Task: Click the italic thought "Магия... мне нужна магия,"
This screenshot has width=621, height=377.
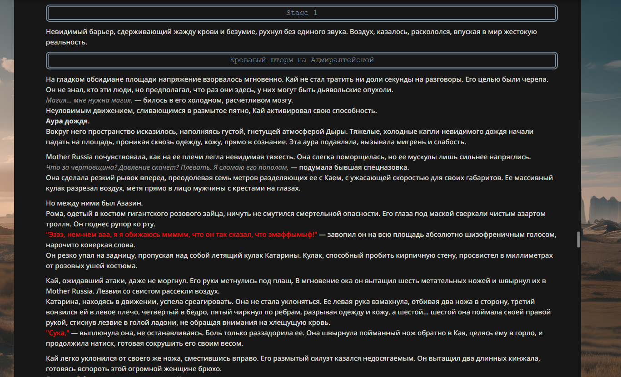Action: tap(89, 100)
